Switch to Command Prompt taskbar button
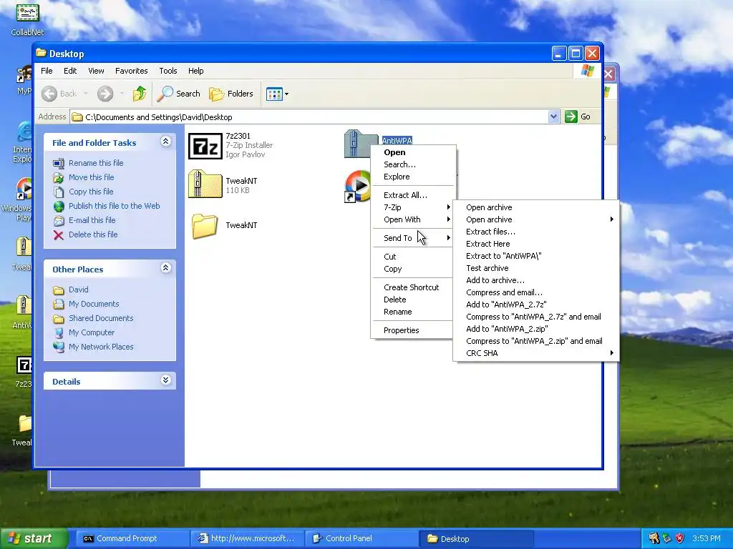This screenshot has height=549, width=733. coord(132,539)
